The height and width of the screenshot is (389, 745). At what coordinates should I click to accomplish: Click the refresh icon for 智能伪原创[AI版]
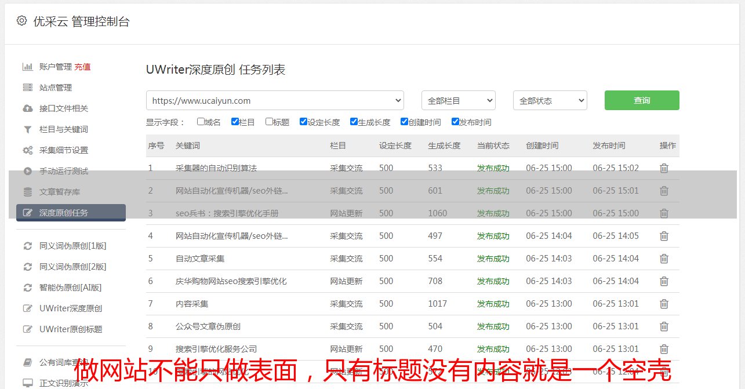[x=27, y=288]
